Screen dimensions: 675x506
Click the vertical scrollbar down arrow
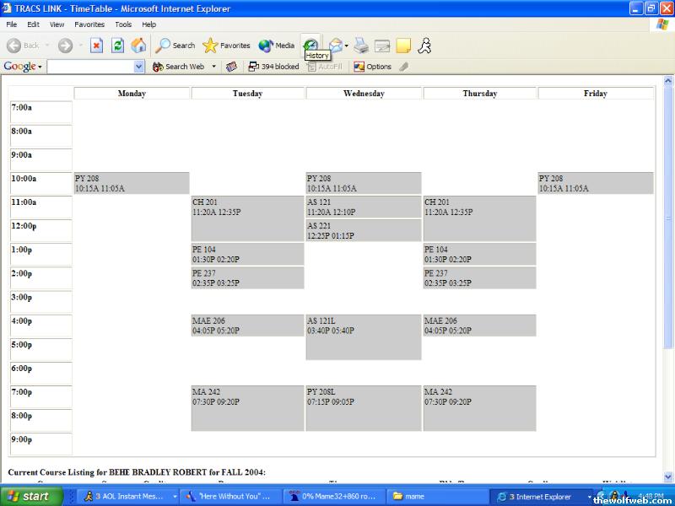(668, 476)
